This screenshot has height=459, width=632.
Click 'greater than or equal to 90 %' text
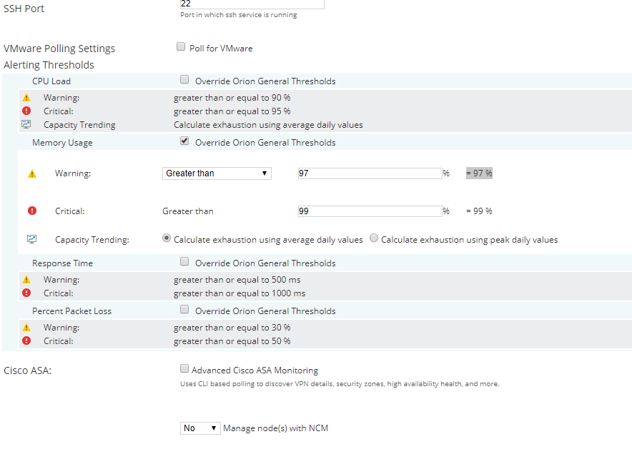[232, 98]
